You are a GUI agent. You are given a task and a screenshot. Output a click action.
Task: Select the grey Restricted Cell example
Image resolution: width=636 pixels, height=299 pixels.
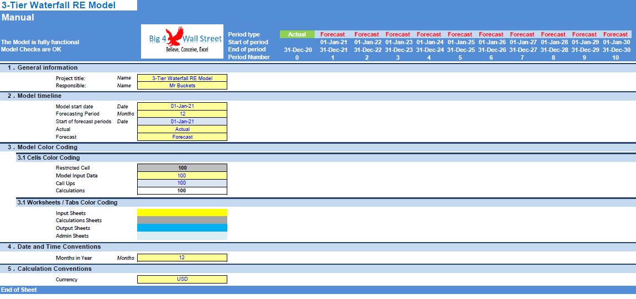pyautogui.click(x=182, y=167)
